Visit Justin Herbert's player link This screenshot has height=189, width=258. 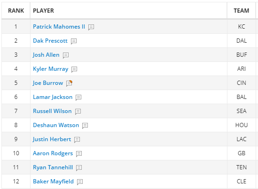coord(52,139)
